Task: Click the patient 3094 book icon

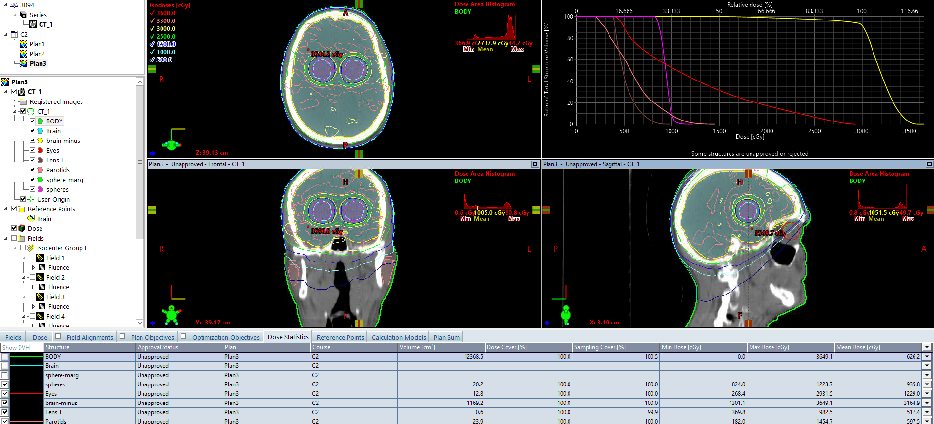Action: click(14, 5)
